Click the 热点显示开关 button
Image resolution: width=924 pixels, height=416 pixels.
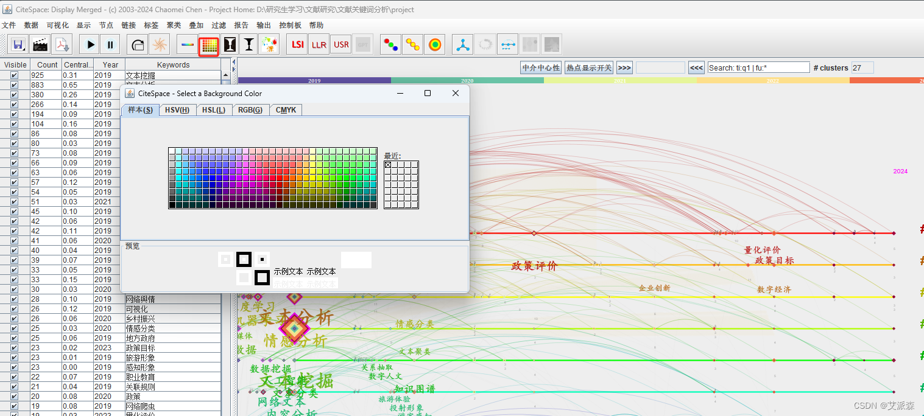[589, 68]
